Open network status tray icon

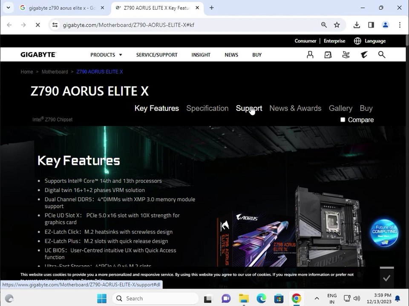(x=347, y=298)
